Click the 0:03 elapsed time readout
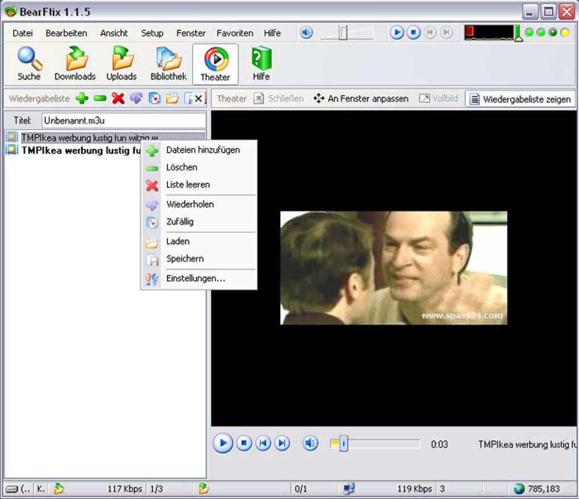 439,444
